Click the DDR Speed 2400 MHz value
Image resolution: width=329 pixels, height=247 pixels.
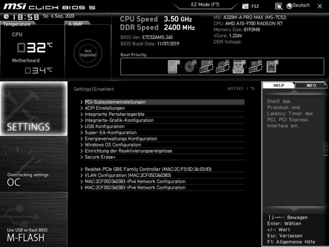[179, 27]
